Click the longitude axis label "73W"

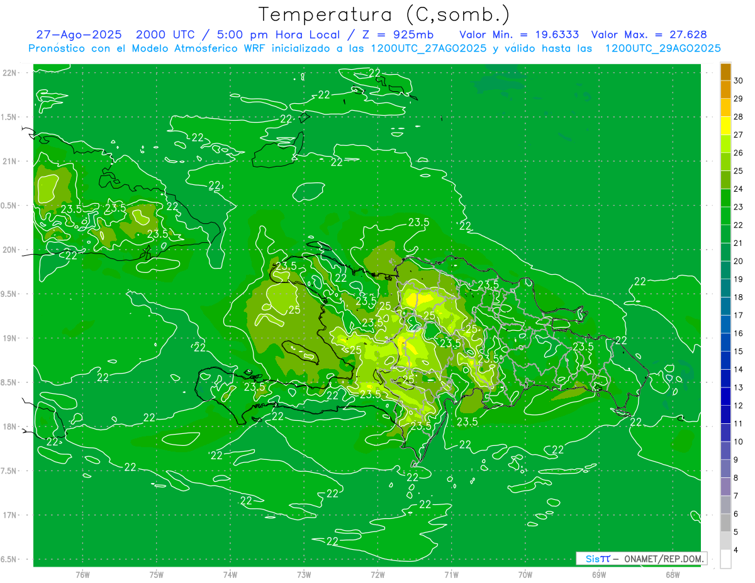[304, 575]
